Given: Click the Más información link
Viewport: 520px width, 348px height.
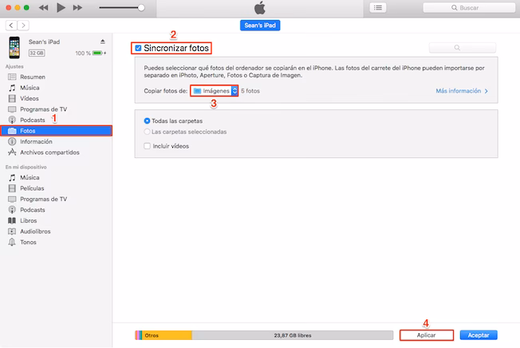Looking at the screenshot, I should coord(462,91).
